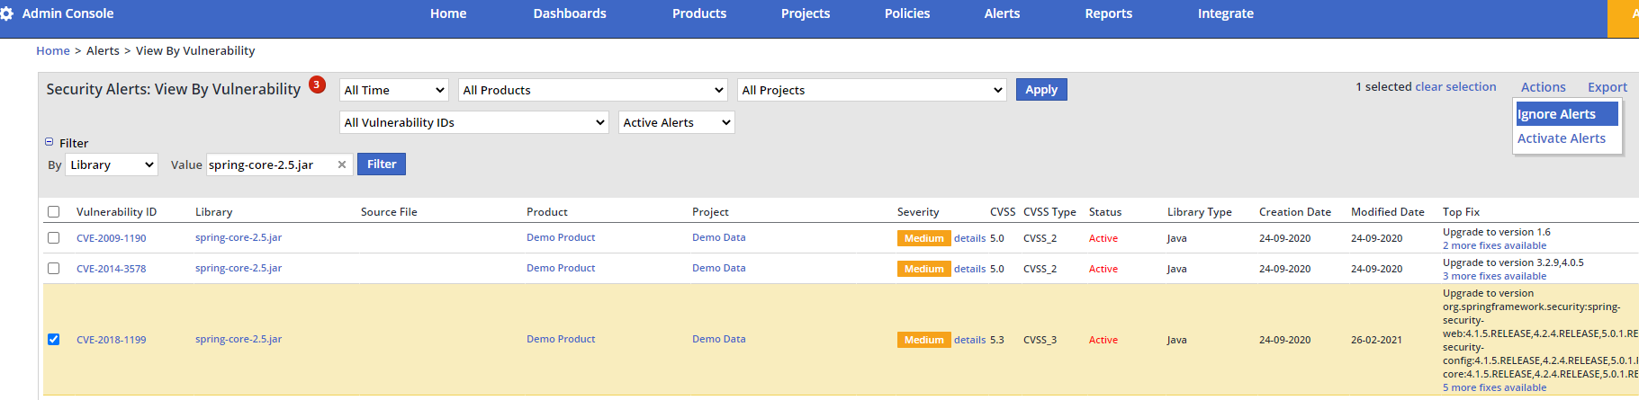Viewport: 1639px width, 400px height.
Task: Open the Dashboards navigation tab
Action: 569,13
